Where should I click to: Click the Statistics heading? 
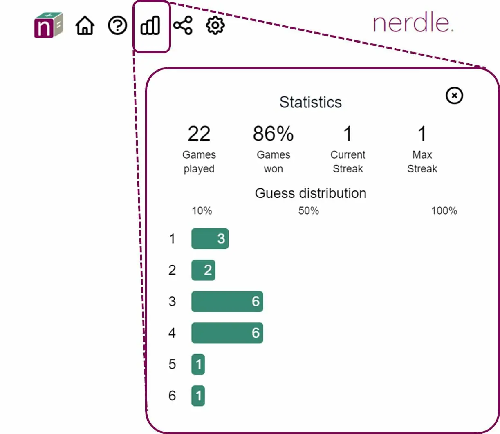[x=310, y=102]
